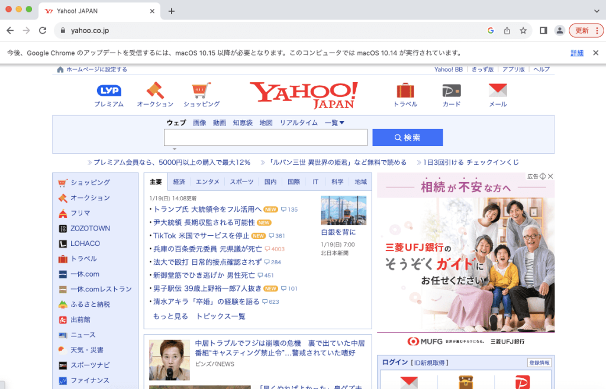Select the スポーツ news tab
Screen dimensions: 606x389
241,181
